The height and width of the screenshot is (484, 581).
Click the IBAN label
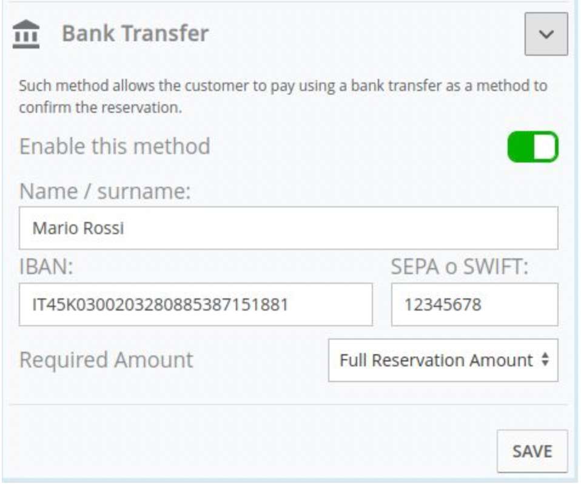point(46,266)
